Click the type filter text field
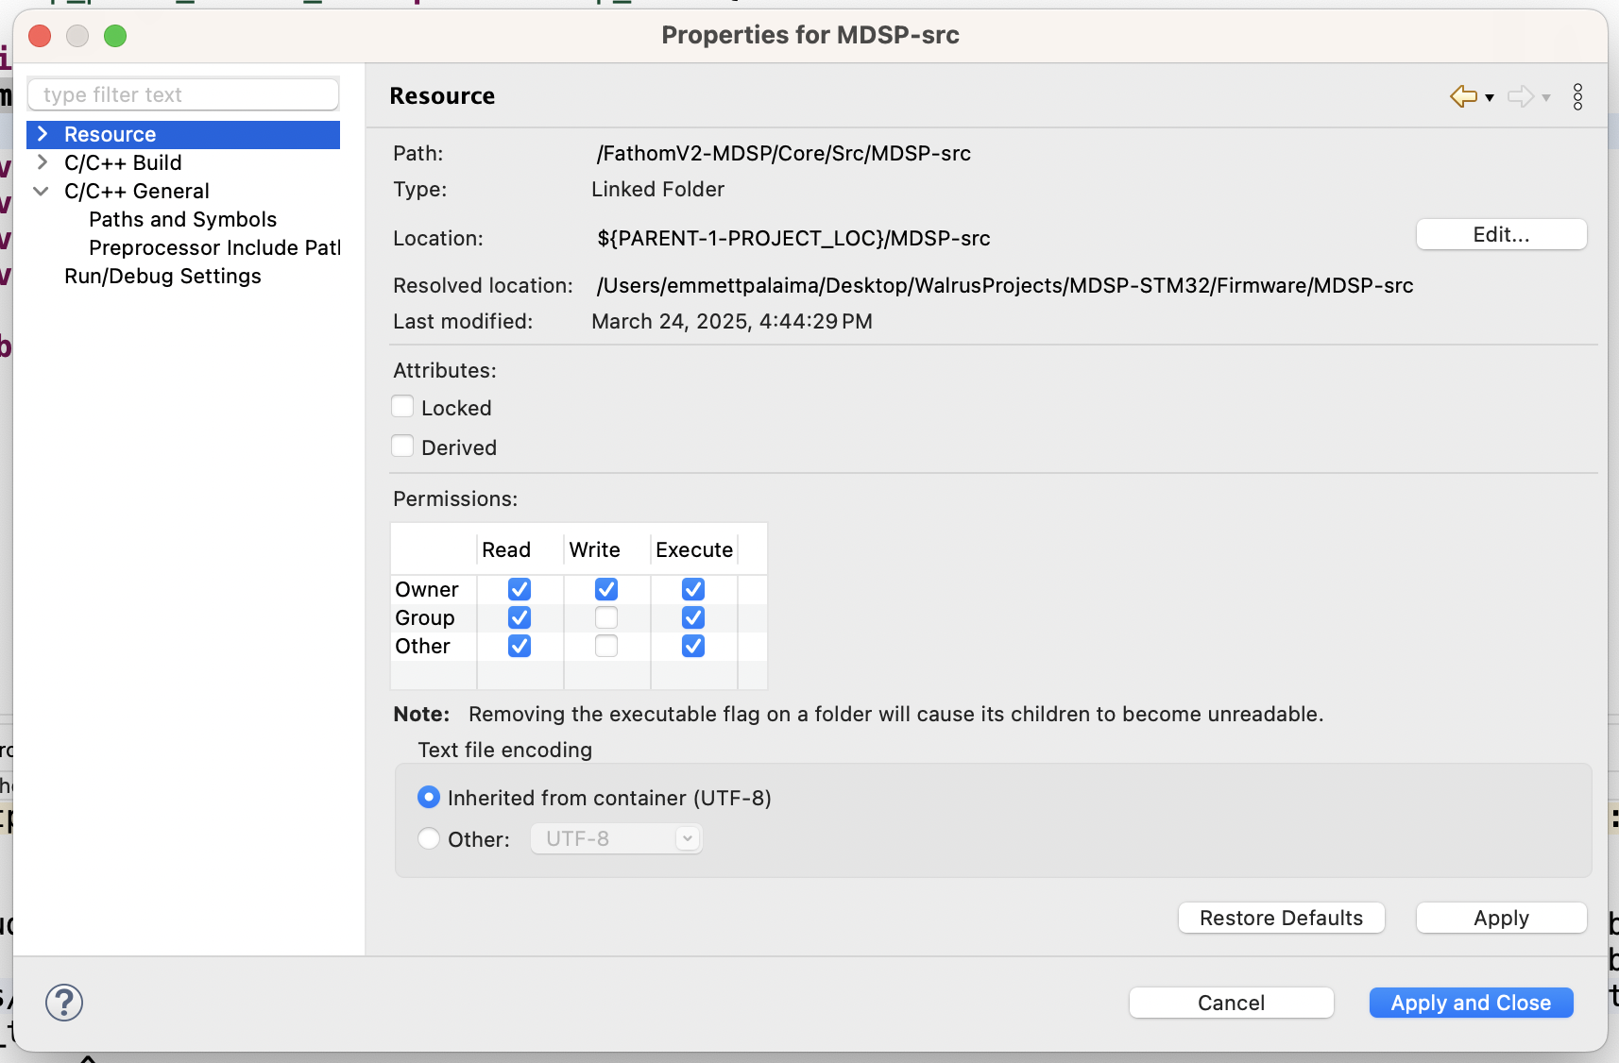Viewport: 1619px width, 1063px height. 183,94
